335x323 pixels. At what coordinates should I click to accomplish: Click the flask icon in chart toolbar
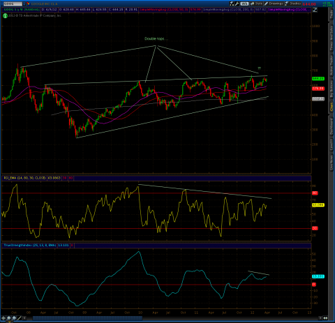[232, 3]
